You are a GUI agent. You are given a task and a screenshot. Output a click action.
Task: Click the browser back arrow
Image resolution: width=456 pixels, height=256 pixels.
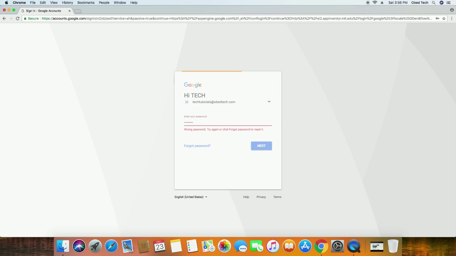(x=4, y=18)
